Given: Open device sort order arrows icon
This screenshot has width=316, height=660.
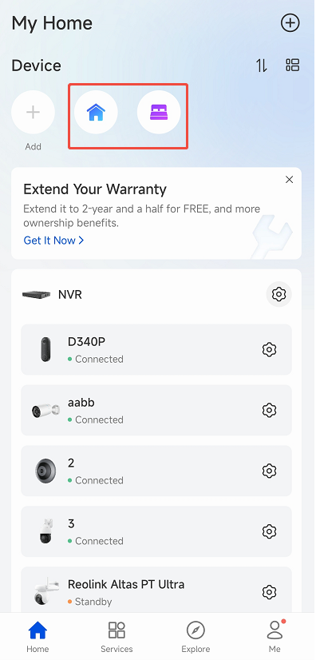Looking at the screenshot, I should tap(262, 66).
